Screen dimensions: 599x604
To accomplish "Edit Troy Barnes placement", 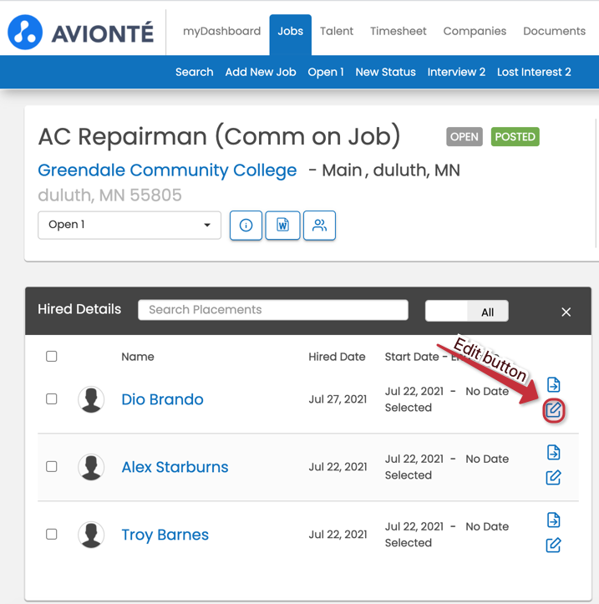I will tap(553, 546).
